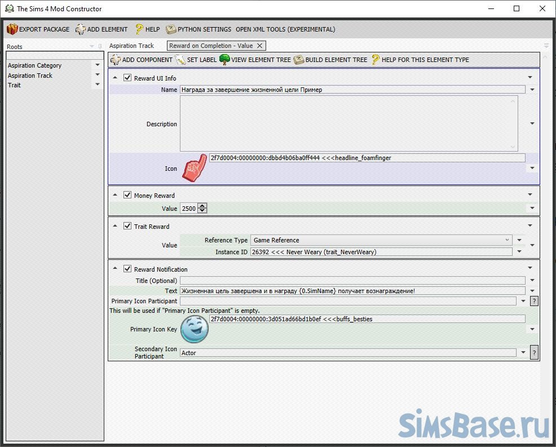Close the Reward on Completion - Value tab

pyautogui.click(x=259, y=46)
